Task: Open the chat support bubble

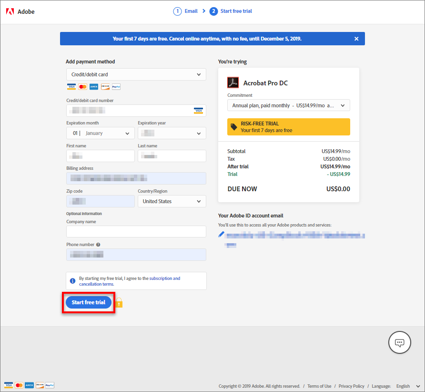Action: pyautogui.click(x=400, y=342)
